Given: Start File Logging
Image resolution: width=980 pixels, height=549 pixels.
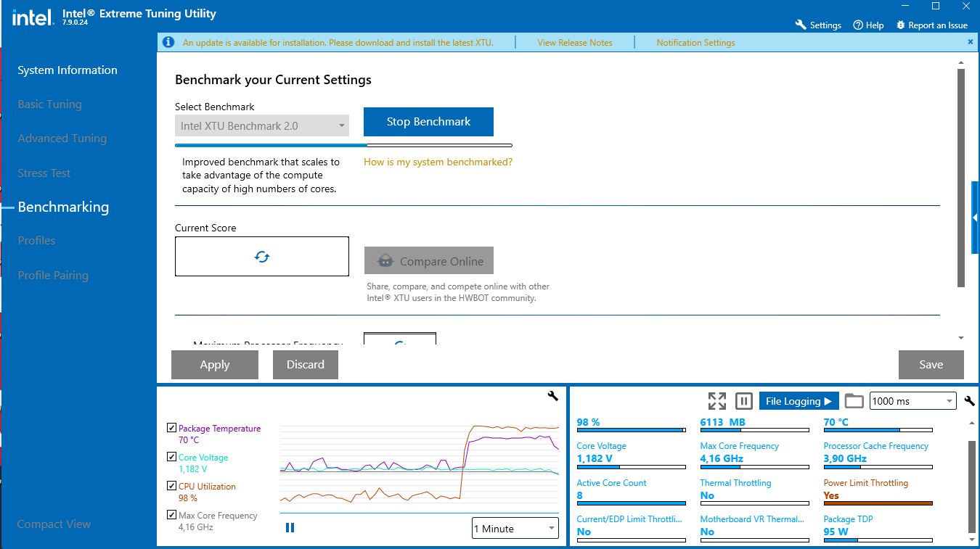Looking at the screenshot, I should click(x=799, y=401).
